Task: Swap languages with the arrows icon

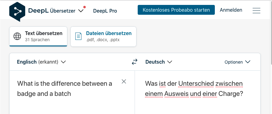Action: pyautogui.click(x=134, y=62)
